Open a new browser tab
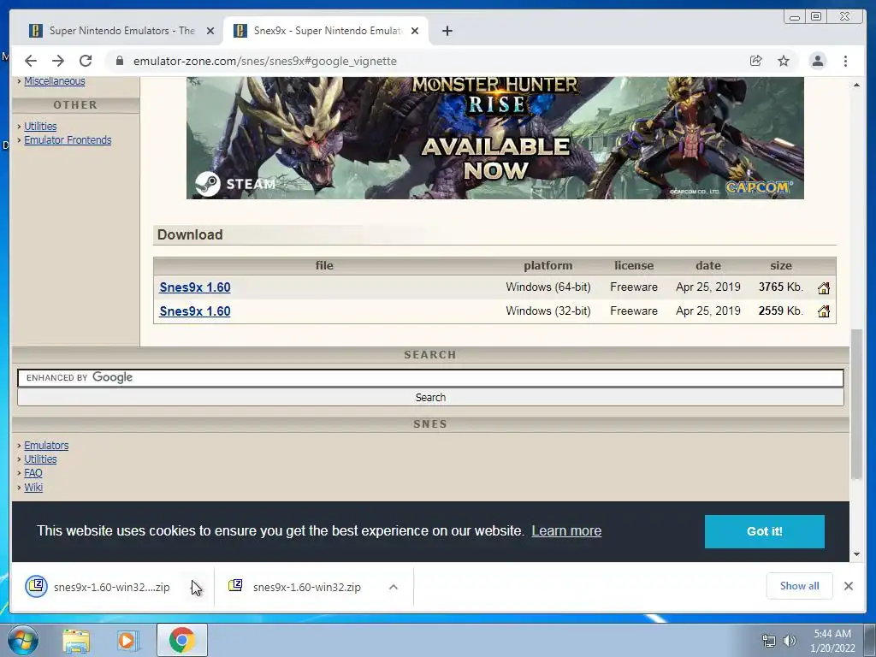The height and width of the screenshot is (657, 876). pos(447,31)
